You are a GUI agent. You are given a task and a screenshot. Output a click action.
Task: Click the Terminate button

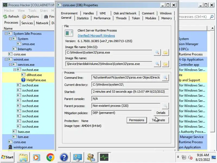pyautogui.click(x=159, y=120)
